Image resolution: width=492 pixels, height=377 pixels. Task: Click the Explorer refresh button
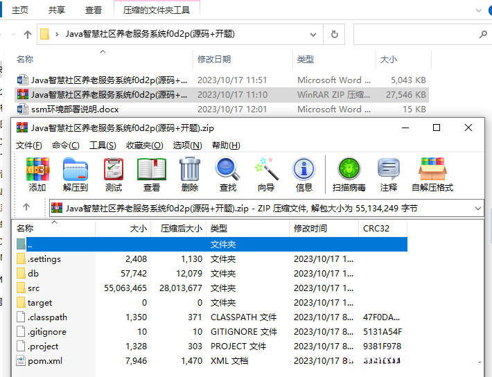coord(335,34)
